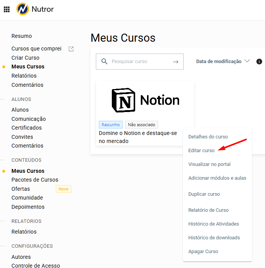Select Visualizar no portal option

click(x=209, y=164)
